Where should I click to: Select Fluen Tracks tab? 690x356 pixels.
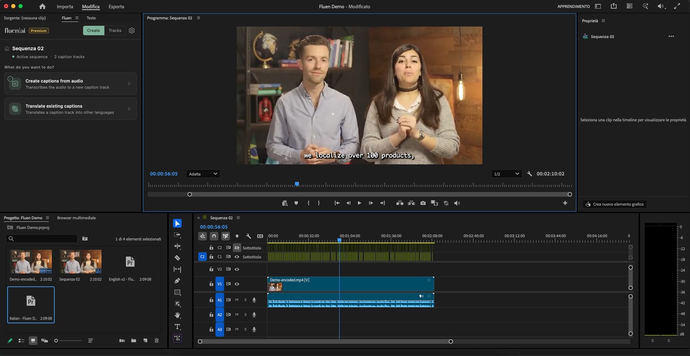pos(115,31)
